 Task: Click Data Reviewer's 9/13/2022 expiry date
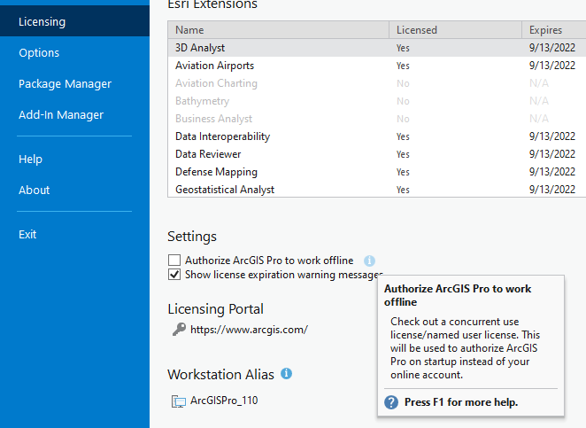pos(552,154)
